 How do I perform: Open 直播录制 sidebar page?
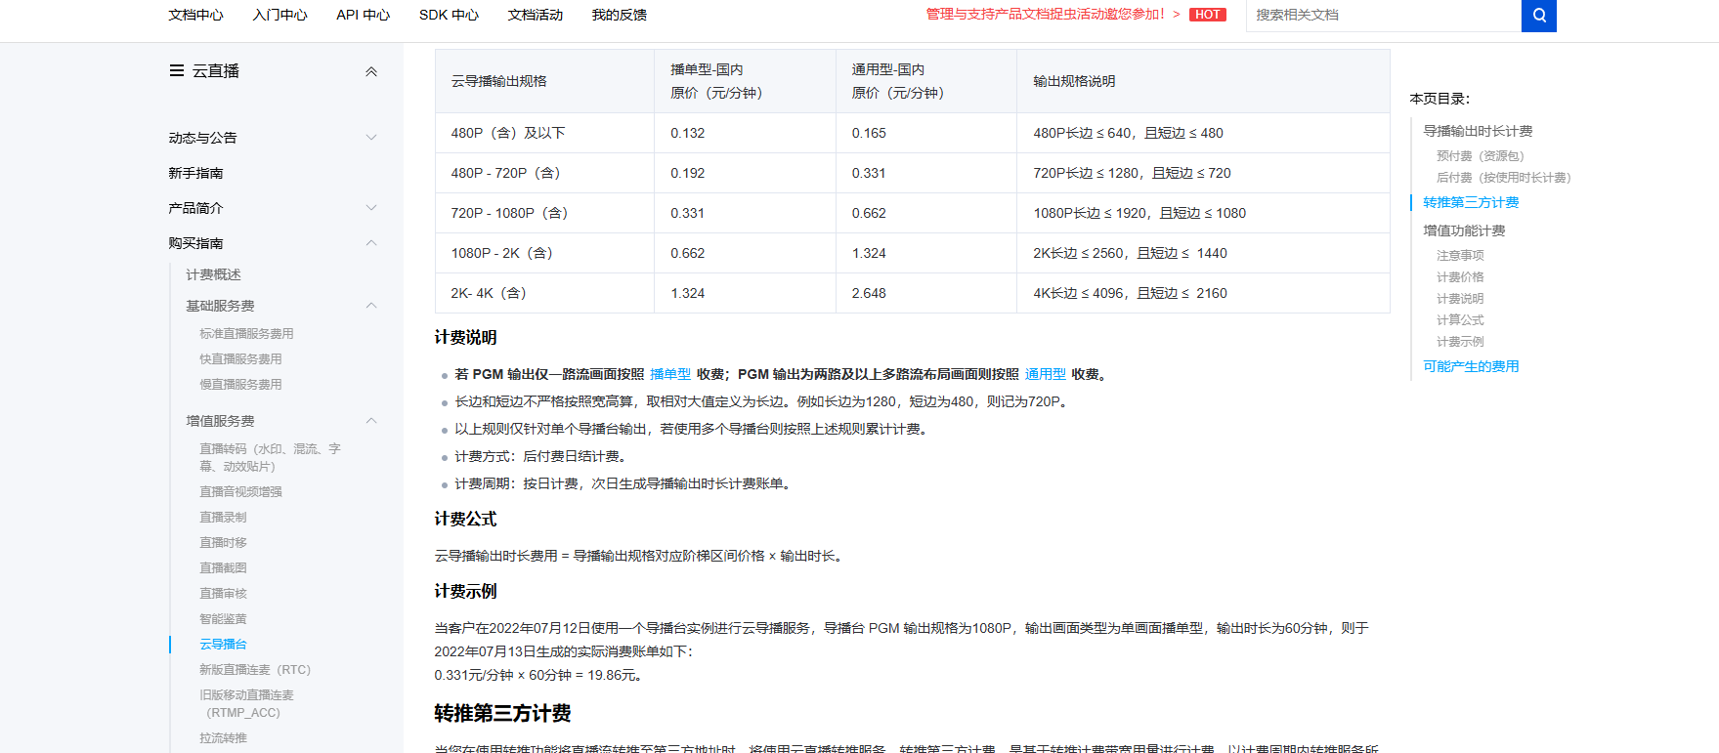click(x=223, y=517)
